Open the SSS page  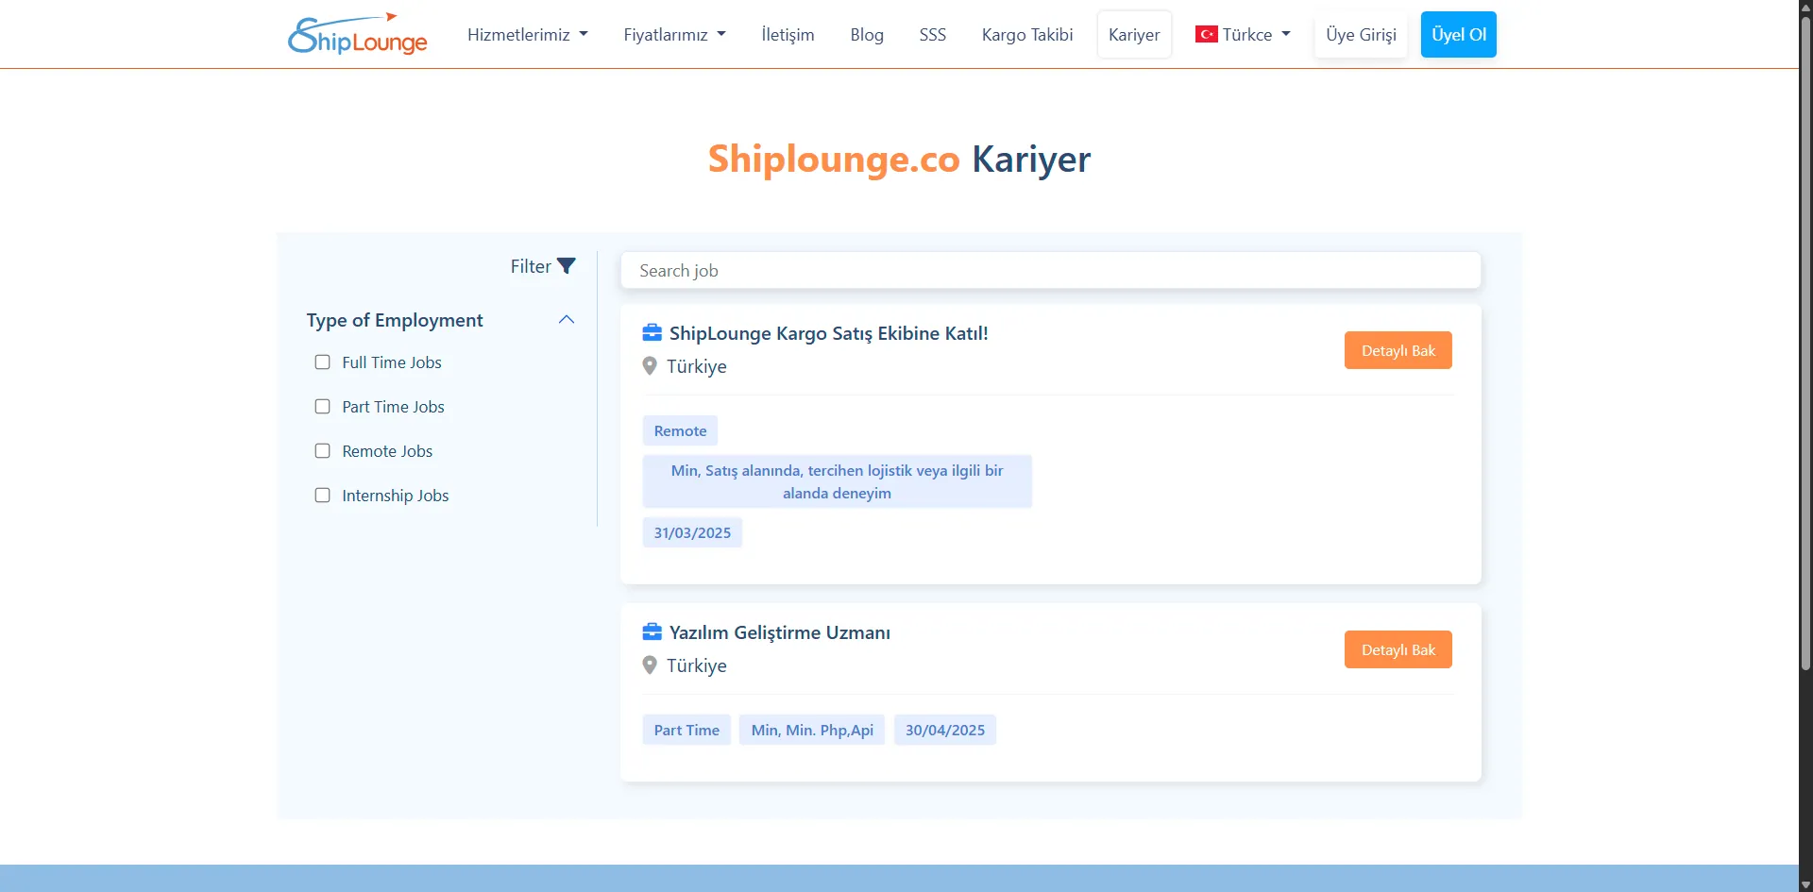[933, 35]
